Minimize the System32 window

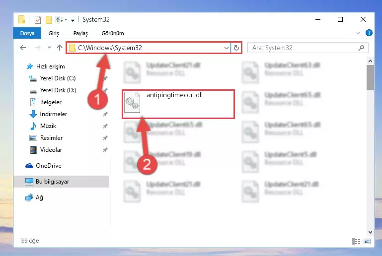click(318, 19)
